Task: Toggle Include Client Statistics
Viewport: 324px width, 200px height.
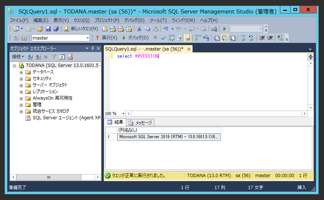Action: pos(206,38)
